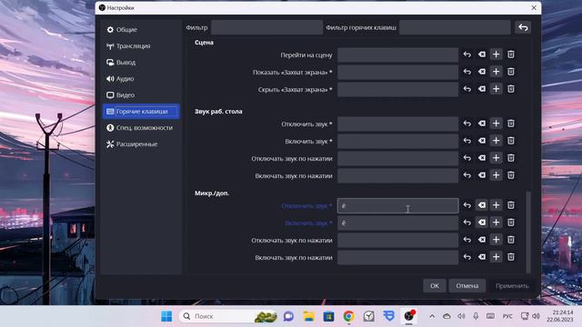This screenshot has height=327, width=582.
Task: Trash the Микр./доп. «Включить звук» hotkey
Action: coord(511,223)
